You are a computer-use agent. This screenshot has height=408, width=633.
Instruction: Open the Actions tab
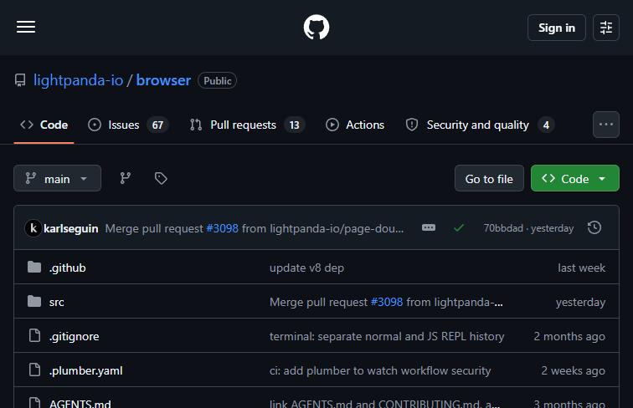pos(355,125)
